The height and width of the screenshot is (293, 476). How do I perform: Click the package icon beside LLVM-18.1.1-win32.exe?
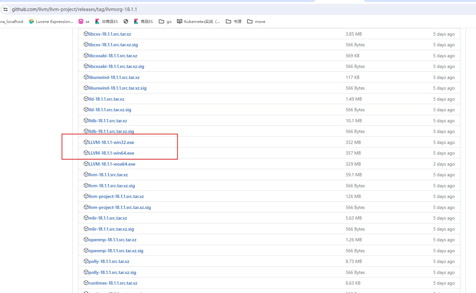(86, 142)
